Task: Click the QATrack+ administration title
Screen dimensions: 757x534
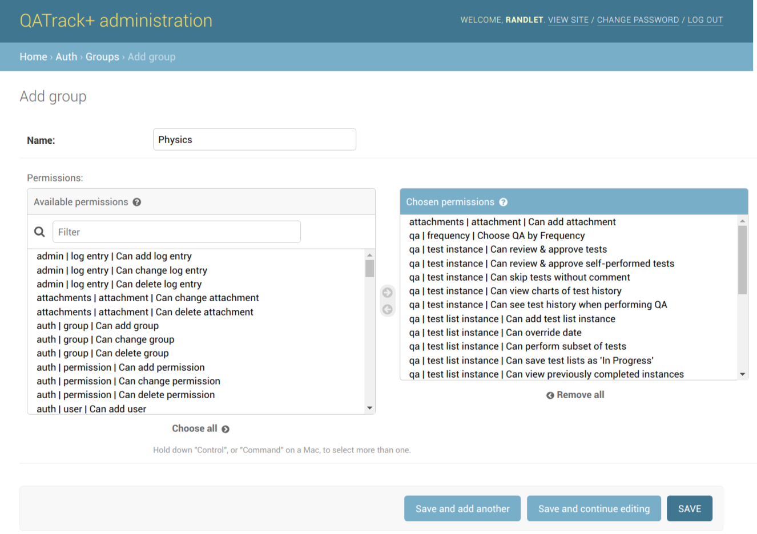Action: (x=116, y=21)
